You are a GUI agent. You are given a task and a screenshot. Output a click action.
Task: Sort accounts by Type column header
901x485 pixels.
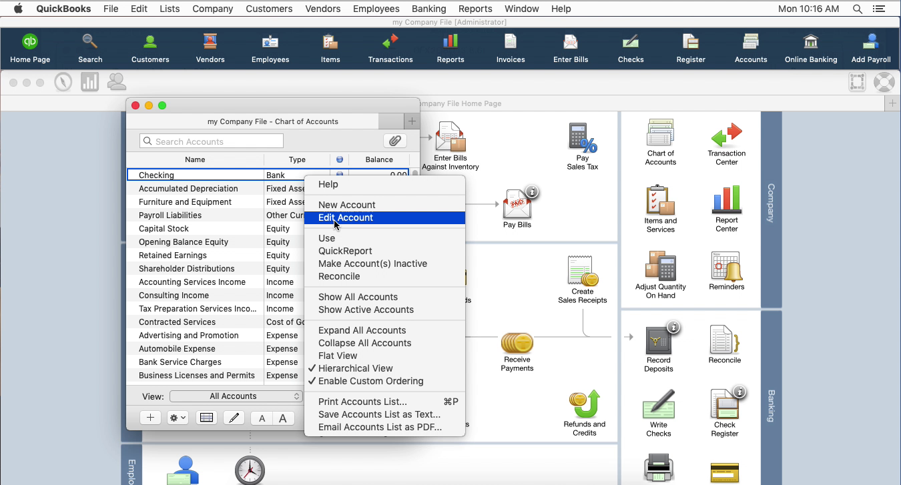click(297, 159)
